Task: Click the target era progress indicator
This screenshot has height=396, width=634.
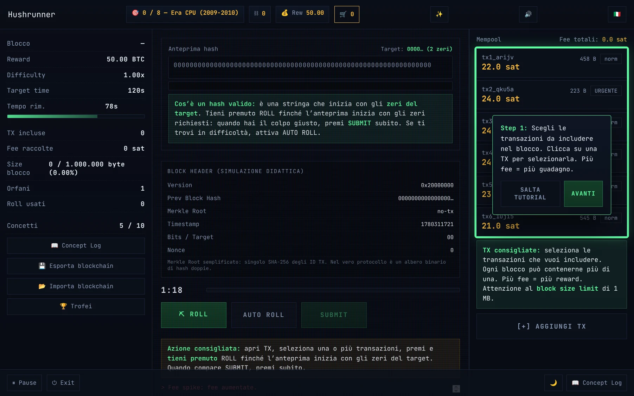Action: tap(185, 14)
